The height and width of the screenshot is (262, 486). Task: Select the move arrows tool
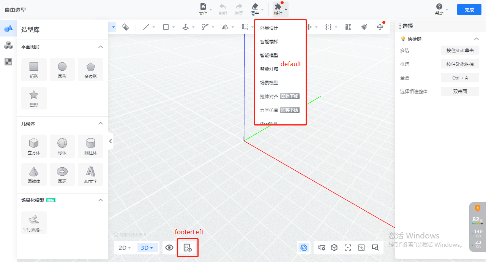(x=309, y=27)
